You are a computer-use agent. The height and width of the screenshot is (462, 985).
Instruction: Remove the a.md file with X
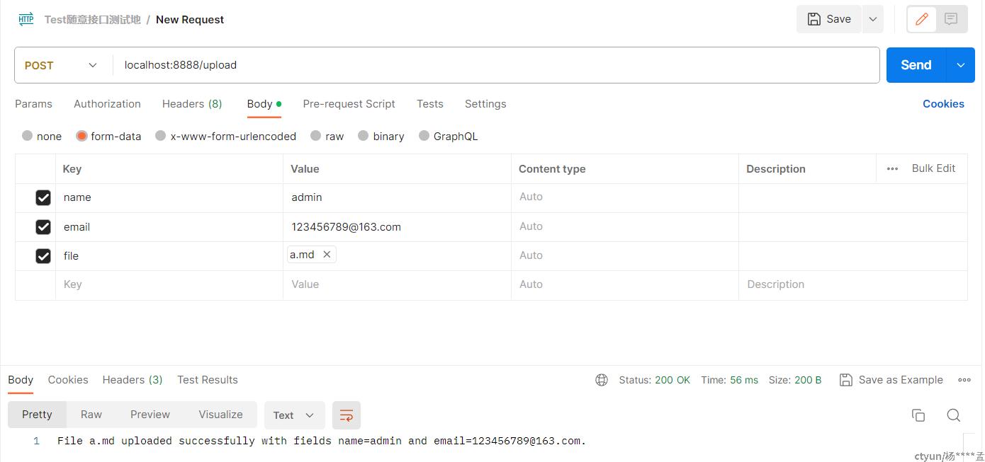pos(327,255)
